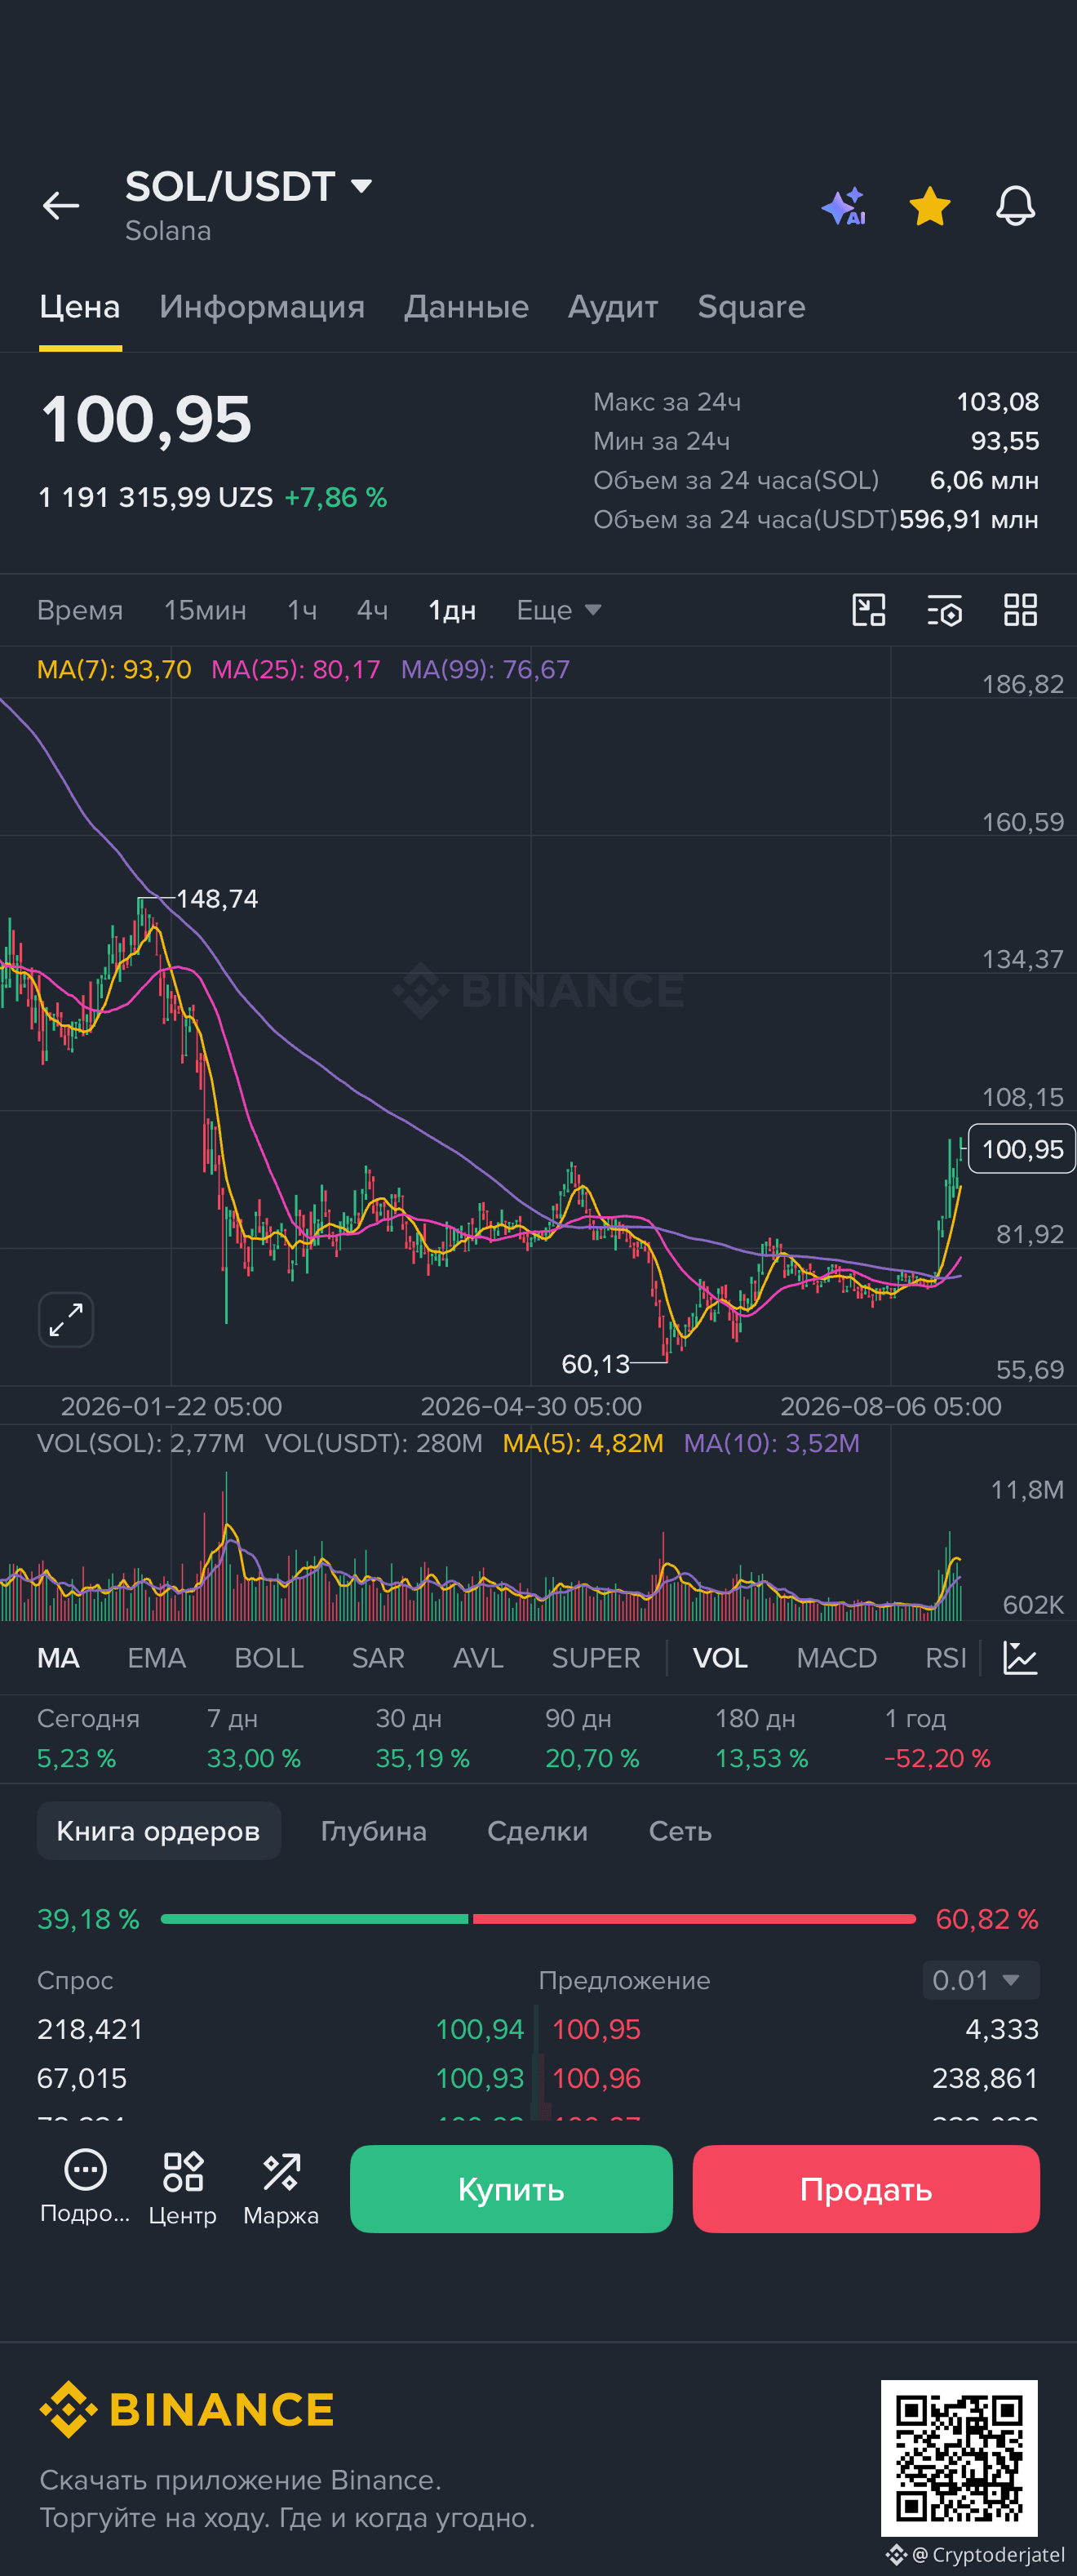Viewport: 1077px width, 2576px height.
Task: Open price alert bell icon
Action: click(x=1015, y=206)
